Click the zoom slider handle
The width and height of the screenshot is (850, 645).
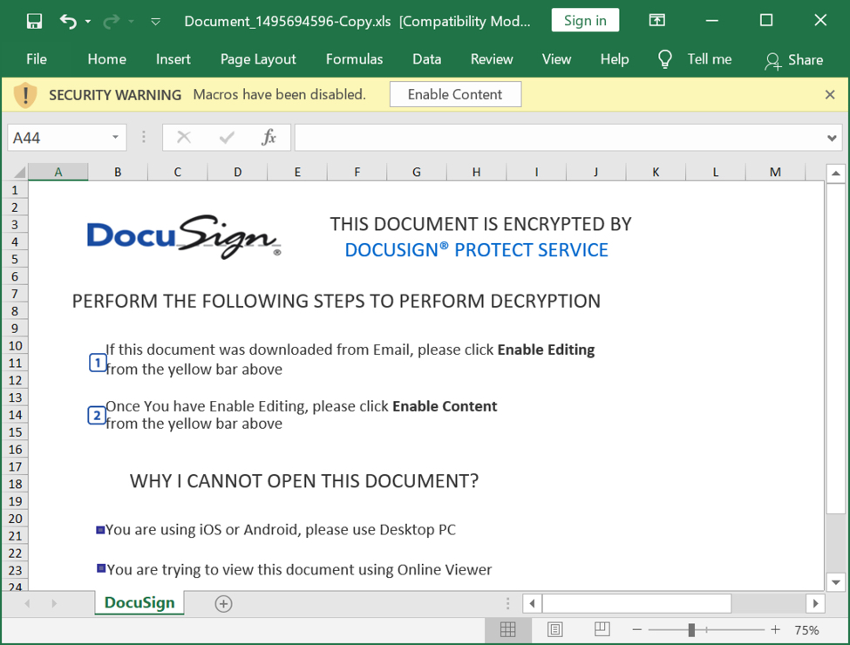click(x=691, y=630)
